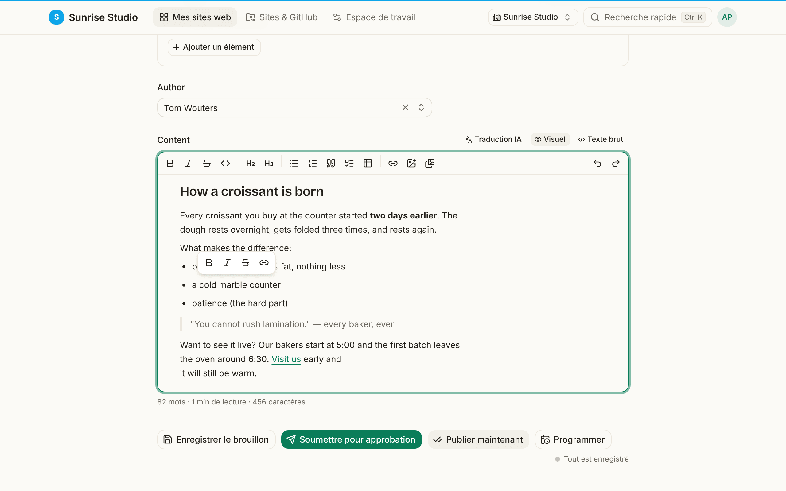Insert a blockquote
The width and height of the screenshot is (786, 491).
331,163
